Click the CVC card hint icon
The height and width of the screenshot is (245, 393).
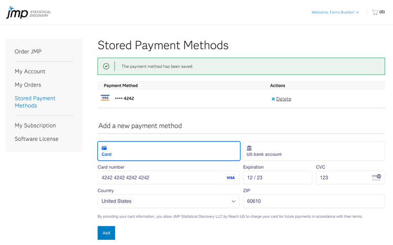coord(376,177)
